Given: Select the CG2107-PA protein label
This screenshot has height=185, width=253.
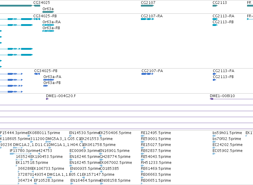Looking at the screenshot, I should point(152,71).
